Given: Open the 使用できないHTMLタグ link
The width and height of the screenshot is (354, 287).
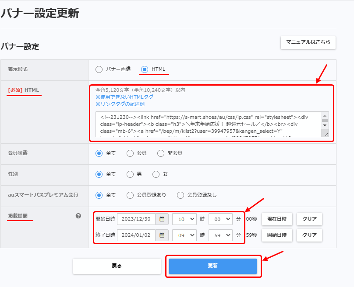Looking at the screenshot, I should pyautogui.click(x=124, y=97).
